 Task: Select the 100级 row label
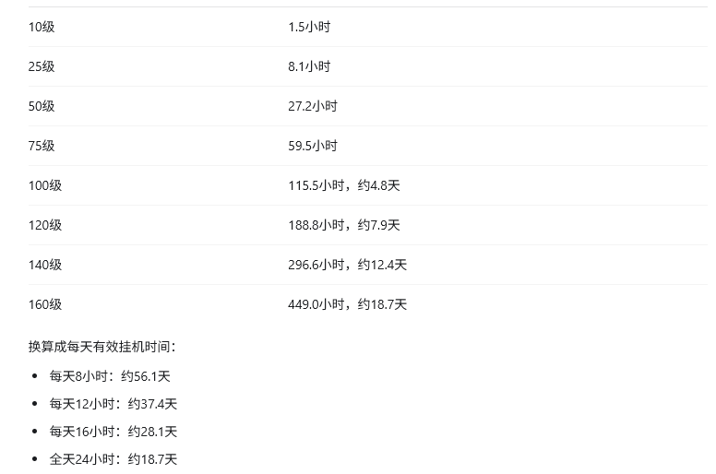click(45, 185)
